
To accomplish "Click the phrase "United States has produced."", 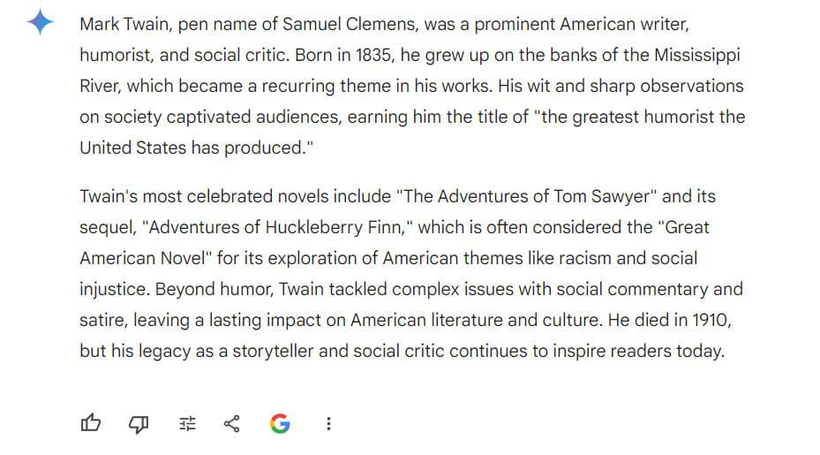I will (196, 148).
